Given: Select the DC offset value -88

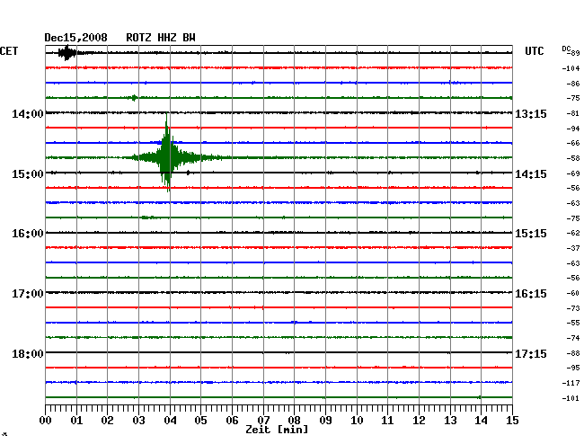Looking at the screenshot, I should (x=573, y=353).
